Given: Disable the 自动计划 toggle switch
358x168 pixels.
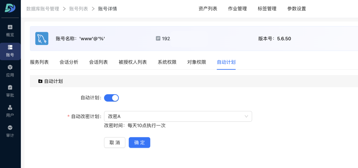Looking at the screenshot, I should [x=111, y=98].
